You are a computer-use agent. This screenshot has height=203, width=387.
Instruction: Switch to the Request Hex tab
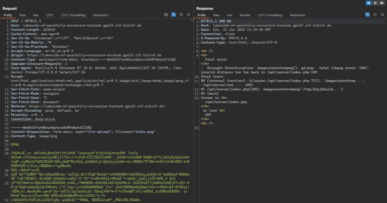pos(36,15)
